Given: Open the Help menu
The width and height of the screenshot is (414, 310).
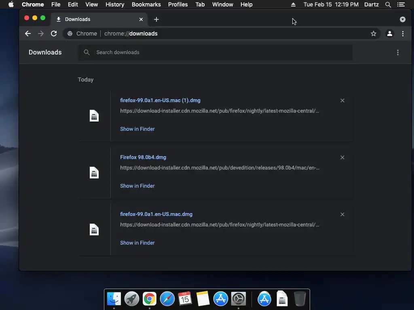Looking at the screenshot, I should pyautogui.click(x=246, y=4).
